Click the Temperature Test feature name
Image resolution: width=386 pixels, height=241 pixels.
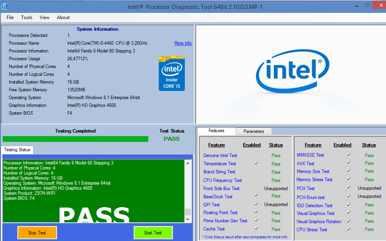219,164
